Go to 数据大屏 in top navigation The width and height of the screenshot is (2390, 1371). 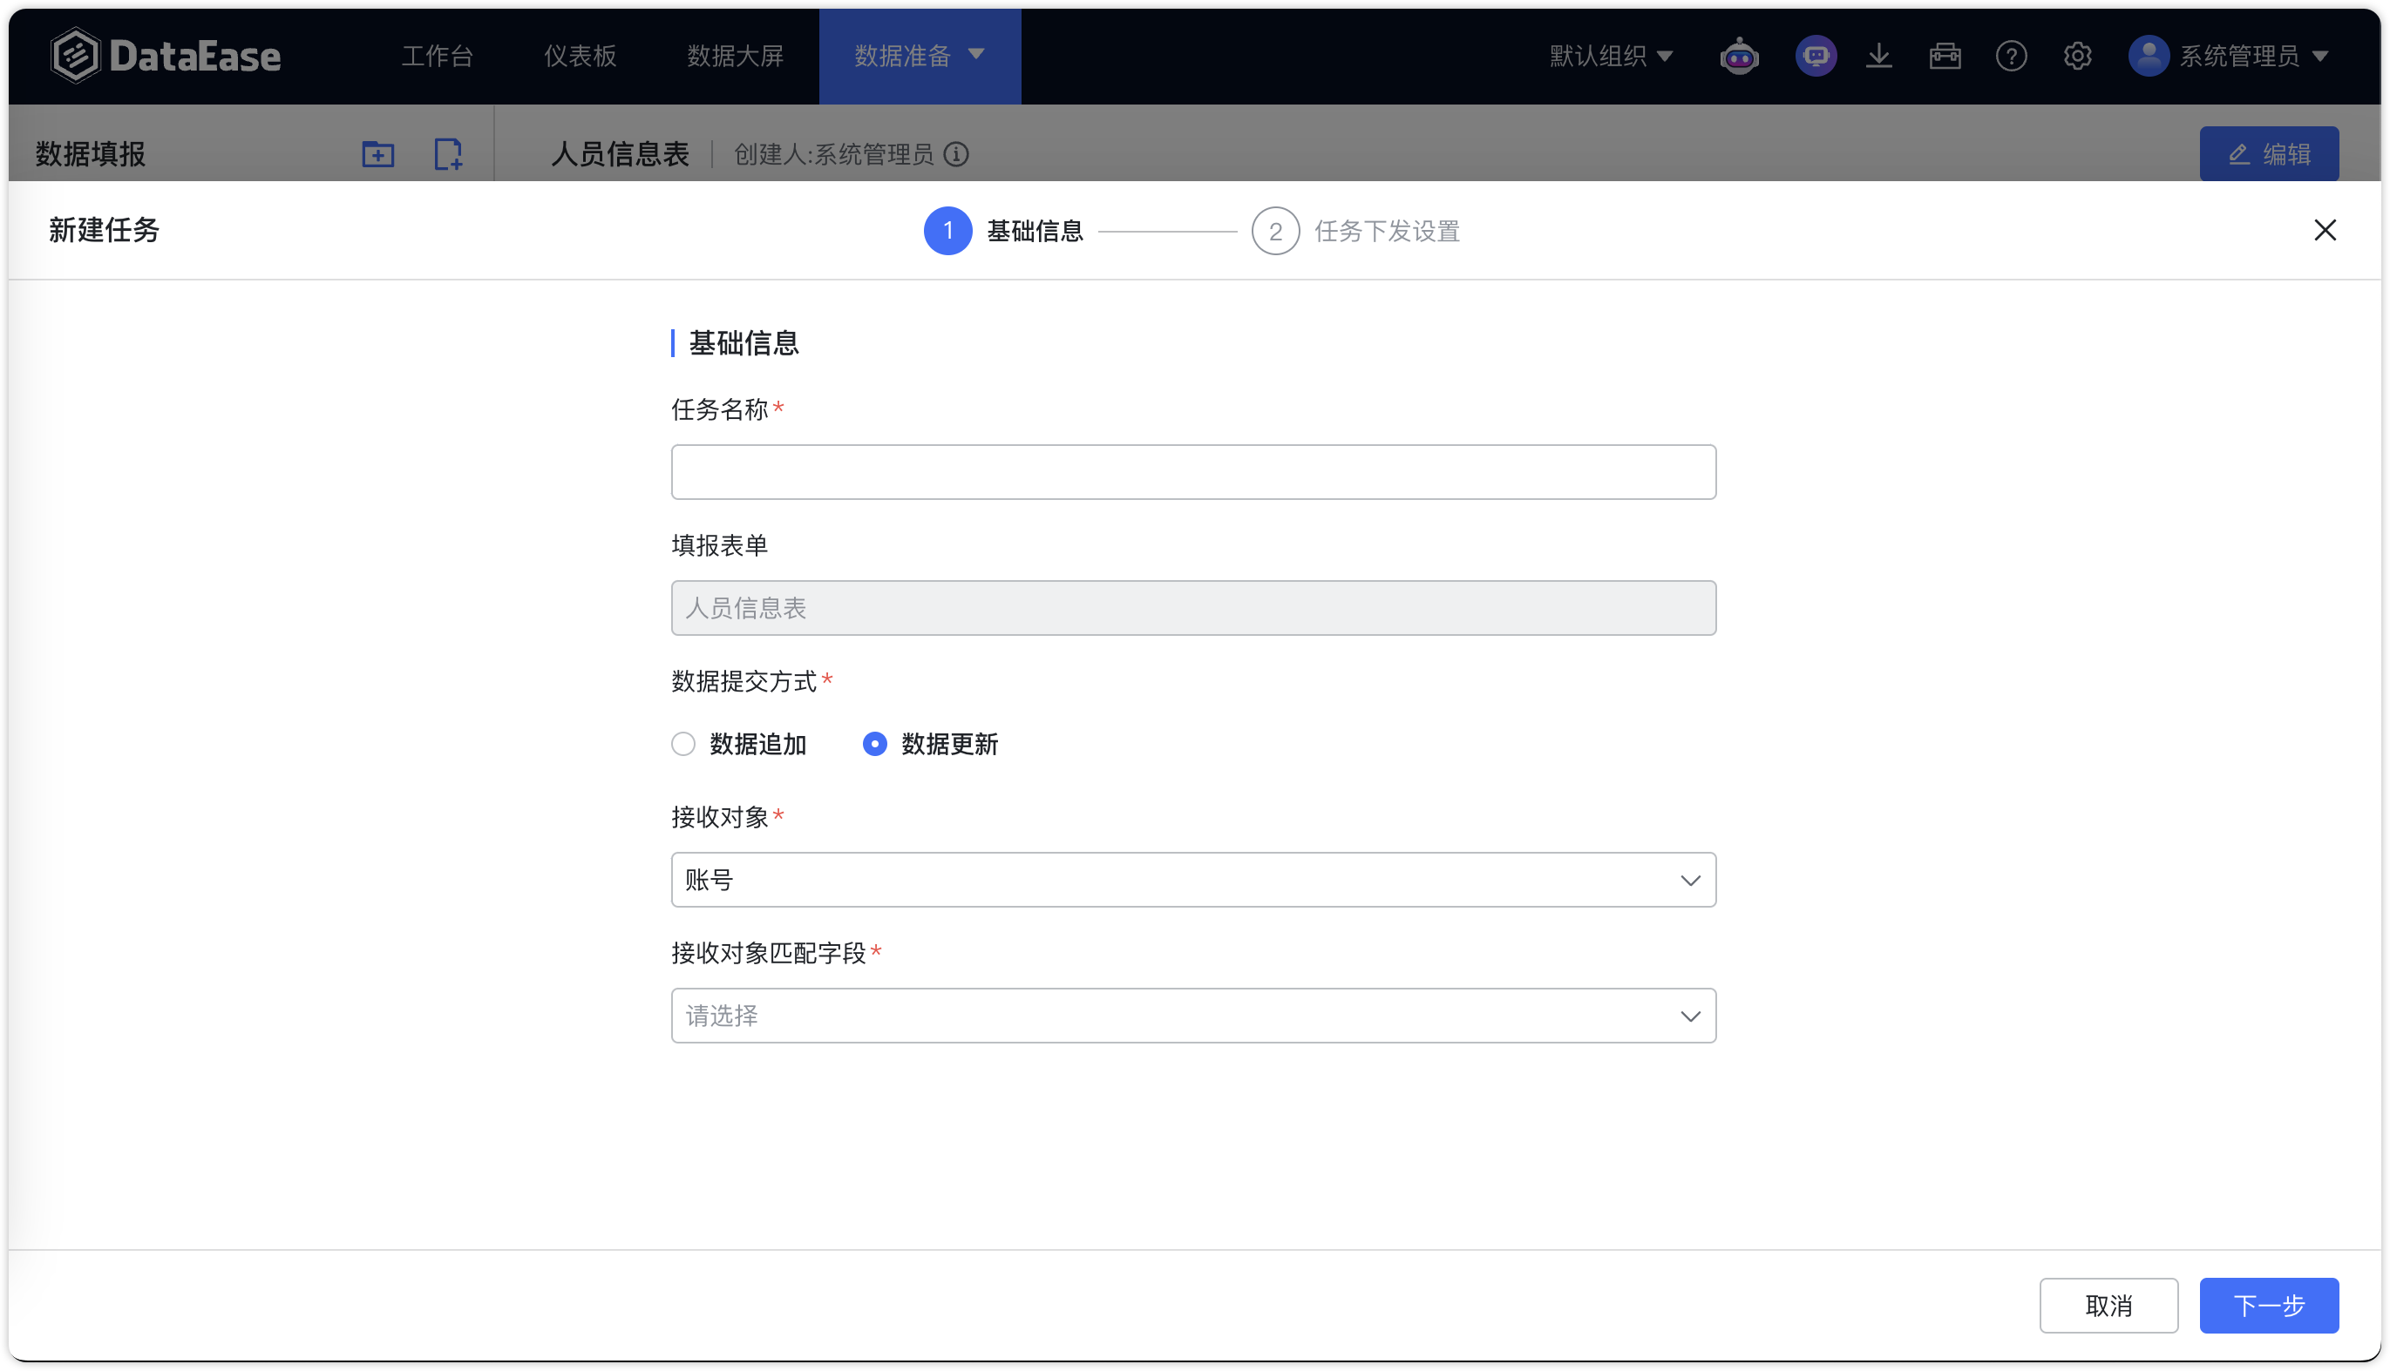tap(735, 57)
